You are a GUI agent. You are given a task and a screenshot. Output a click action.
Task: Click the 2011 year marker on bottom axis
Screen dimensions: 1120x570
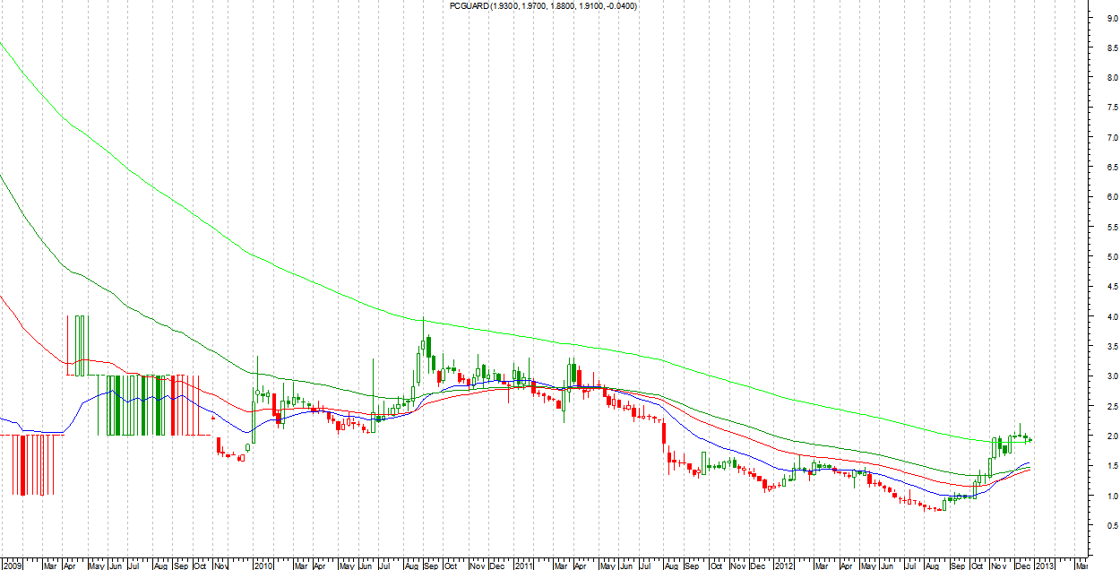tap(524, 566)
